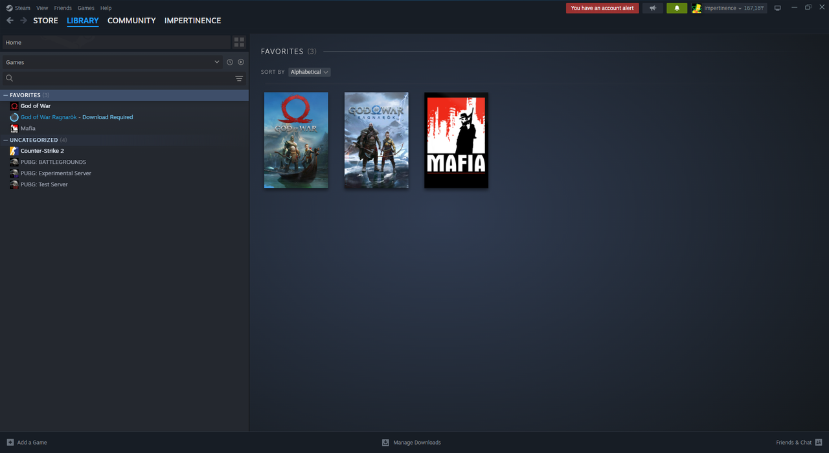Viewport: 829px width, 453px height.
Task: Expand the Games filter dropdown
Action: click(112, 62)
